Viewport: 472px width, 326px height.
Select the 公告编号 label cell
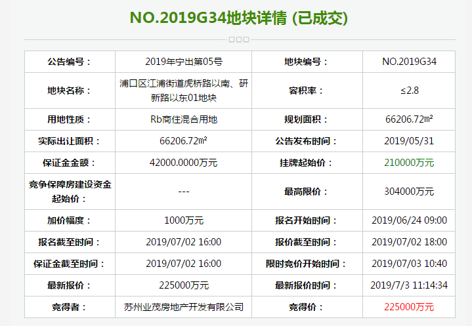point(70,62)
